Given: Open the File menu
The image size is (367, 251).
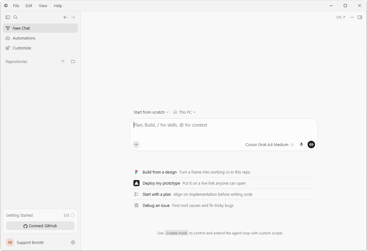Looking at the screenshot, I should 16,6.
